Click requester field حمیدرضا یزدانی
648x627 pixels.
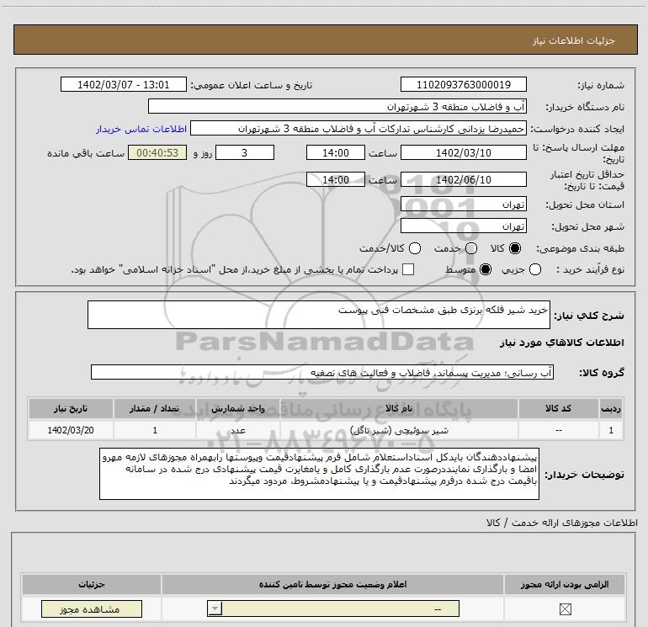click(x=359, y=129)
